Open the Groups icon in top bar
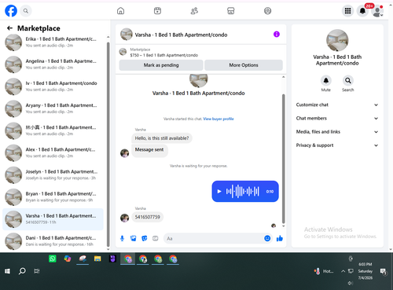Viewport: 393px width, 290px height. pyautogui.click(x=267, y=11)
